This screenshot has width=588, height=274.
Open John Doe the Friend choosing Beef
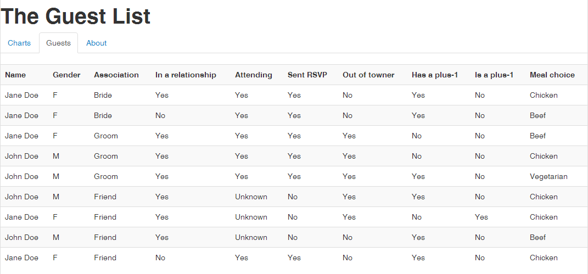coord(22,237)
